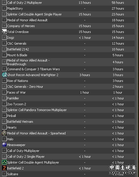Click the 13 hours value for Call of Duty 2 Multiplayer
The image size is (139, 177).
pyautogui.click(x=85, y=3)
